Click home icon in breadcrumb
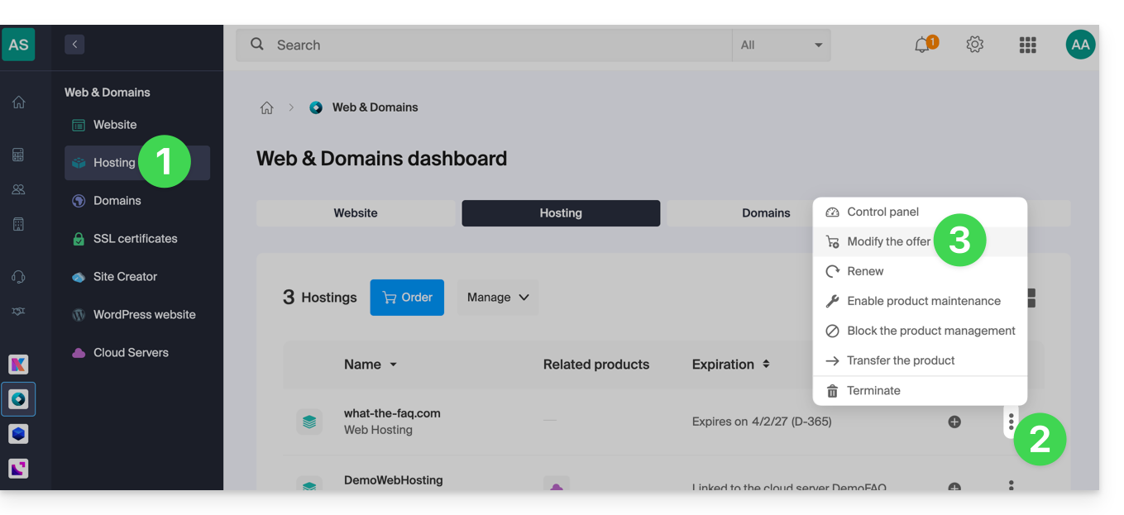This screenshot has height=515, width=1124. 266,107
